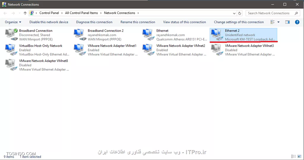
Task: Go back with the Back arrow
Action: tap(5, 13)
